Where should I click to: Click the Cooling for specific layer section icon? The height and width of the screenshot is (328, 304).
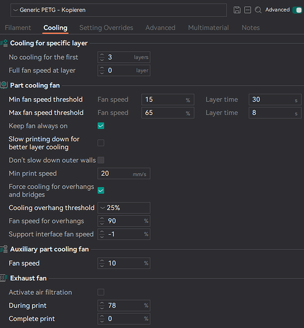[4, 43]
